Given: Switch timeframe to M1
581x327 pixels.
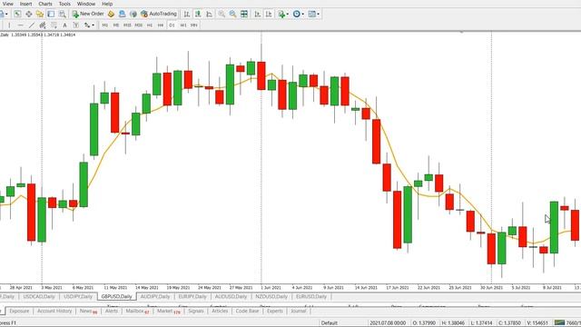Looking at the screenshot, I should 105,25.
